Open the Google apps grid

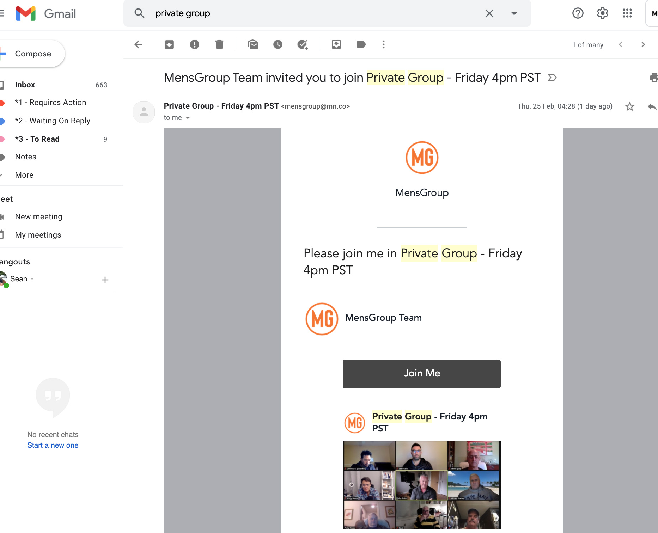pyautogui.click(x=627, y=13)
